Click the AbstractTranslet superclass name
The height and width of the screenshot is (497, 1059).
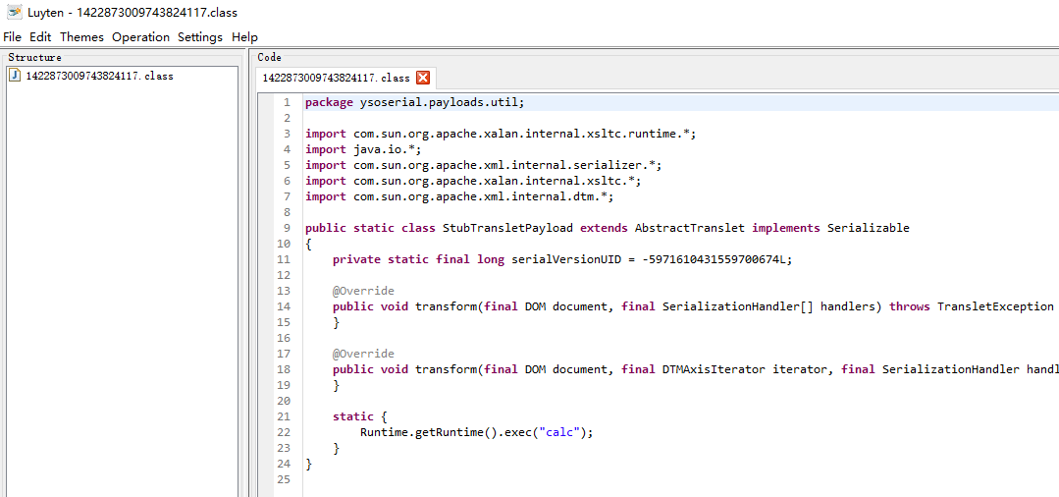pos(689,228)
